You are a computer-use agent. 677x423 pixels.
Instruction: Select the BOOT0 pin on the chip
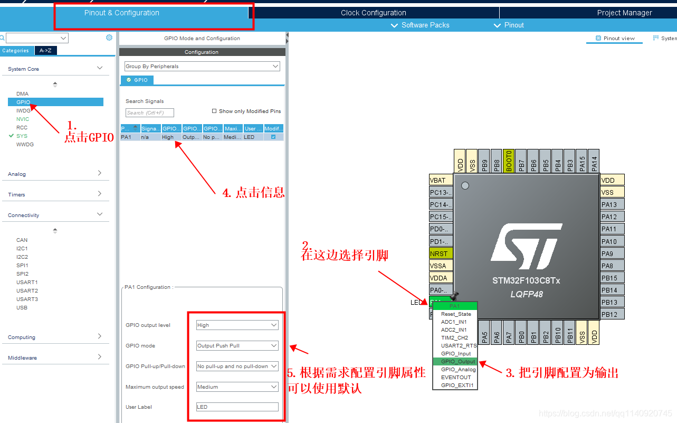509,160
